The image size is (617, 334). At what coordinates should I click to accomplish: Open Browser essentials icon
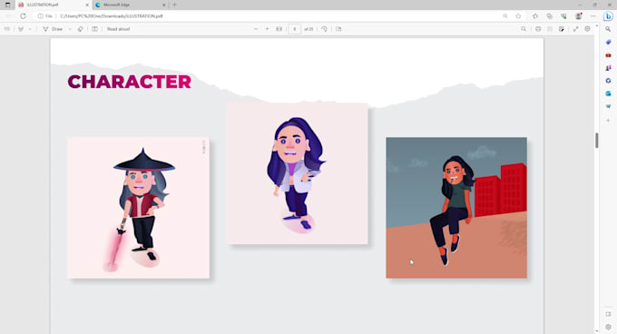563,16
